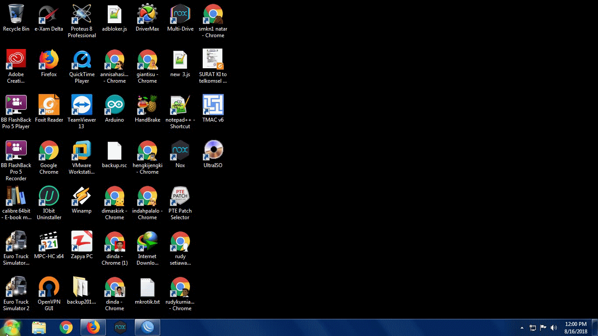Launch TMAC v6 shortcut

(x=213, y=109)
